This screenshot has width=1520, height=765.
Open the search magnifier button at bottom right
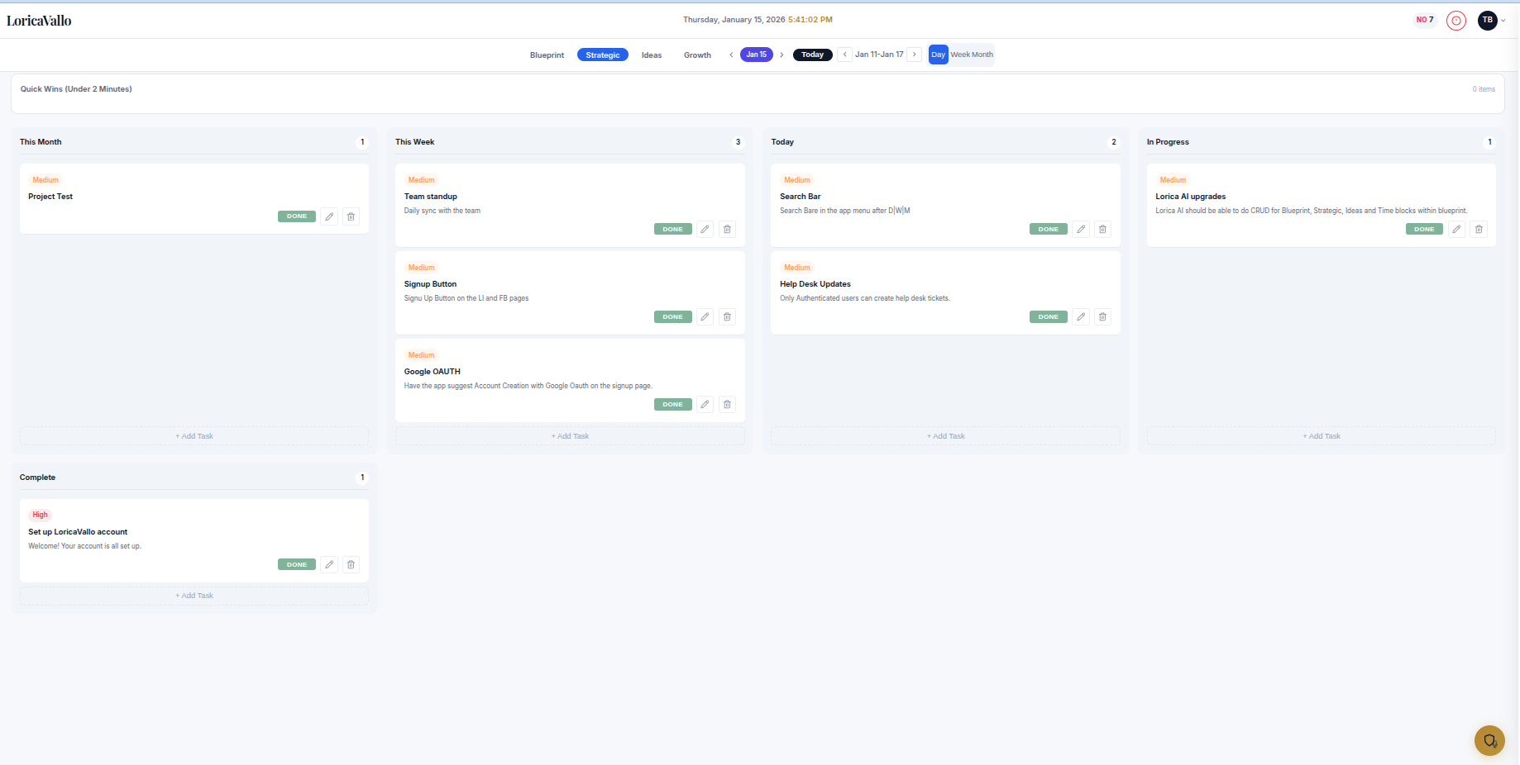coord(1489,740)
